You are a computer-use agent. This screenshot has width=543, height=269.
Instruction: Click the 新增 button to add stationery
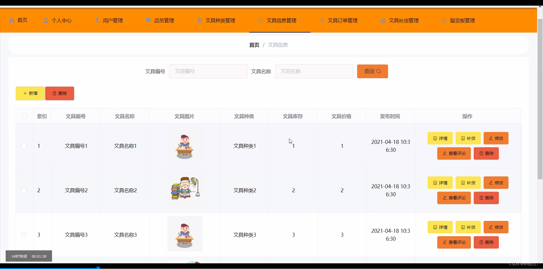tap(30, 93)
